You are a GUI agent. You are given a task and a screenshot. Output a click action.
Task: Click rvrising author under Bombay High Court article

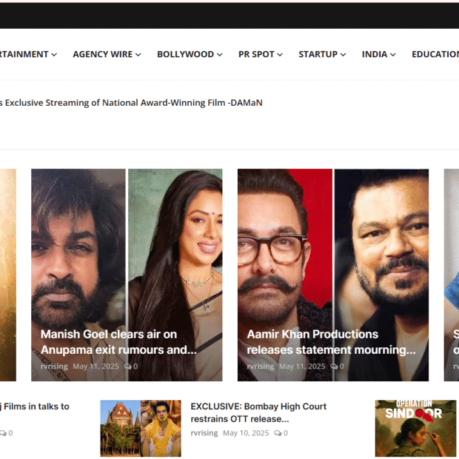[x=204, y=433]
